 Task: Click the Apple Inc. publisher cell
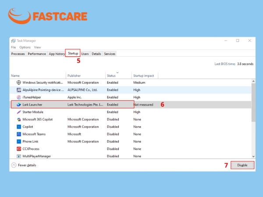tap(75, 97)
